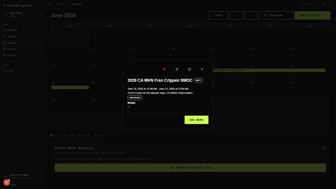
Task: Delete the meet using the red trash icon
Action: pyautogui.click(x=164, y=69)
